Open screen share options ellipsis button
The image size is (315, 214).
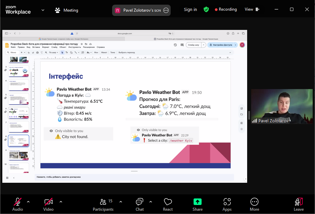tap(166, 10)
